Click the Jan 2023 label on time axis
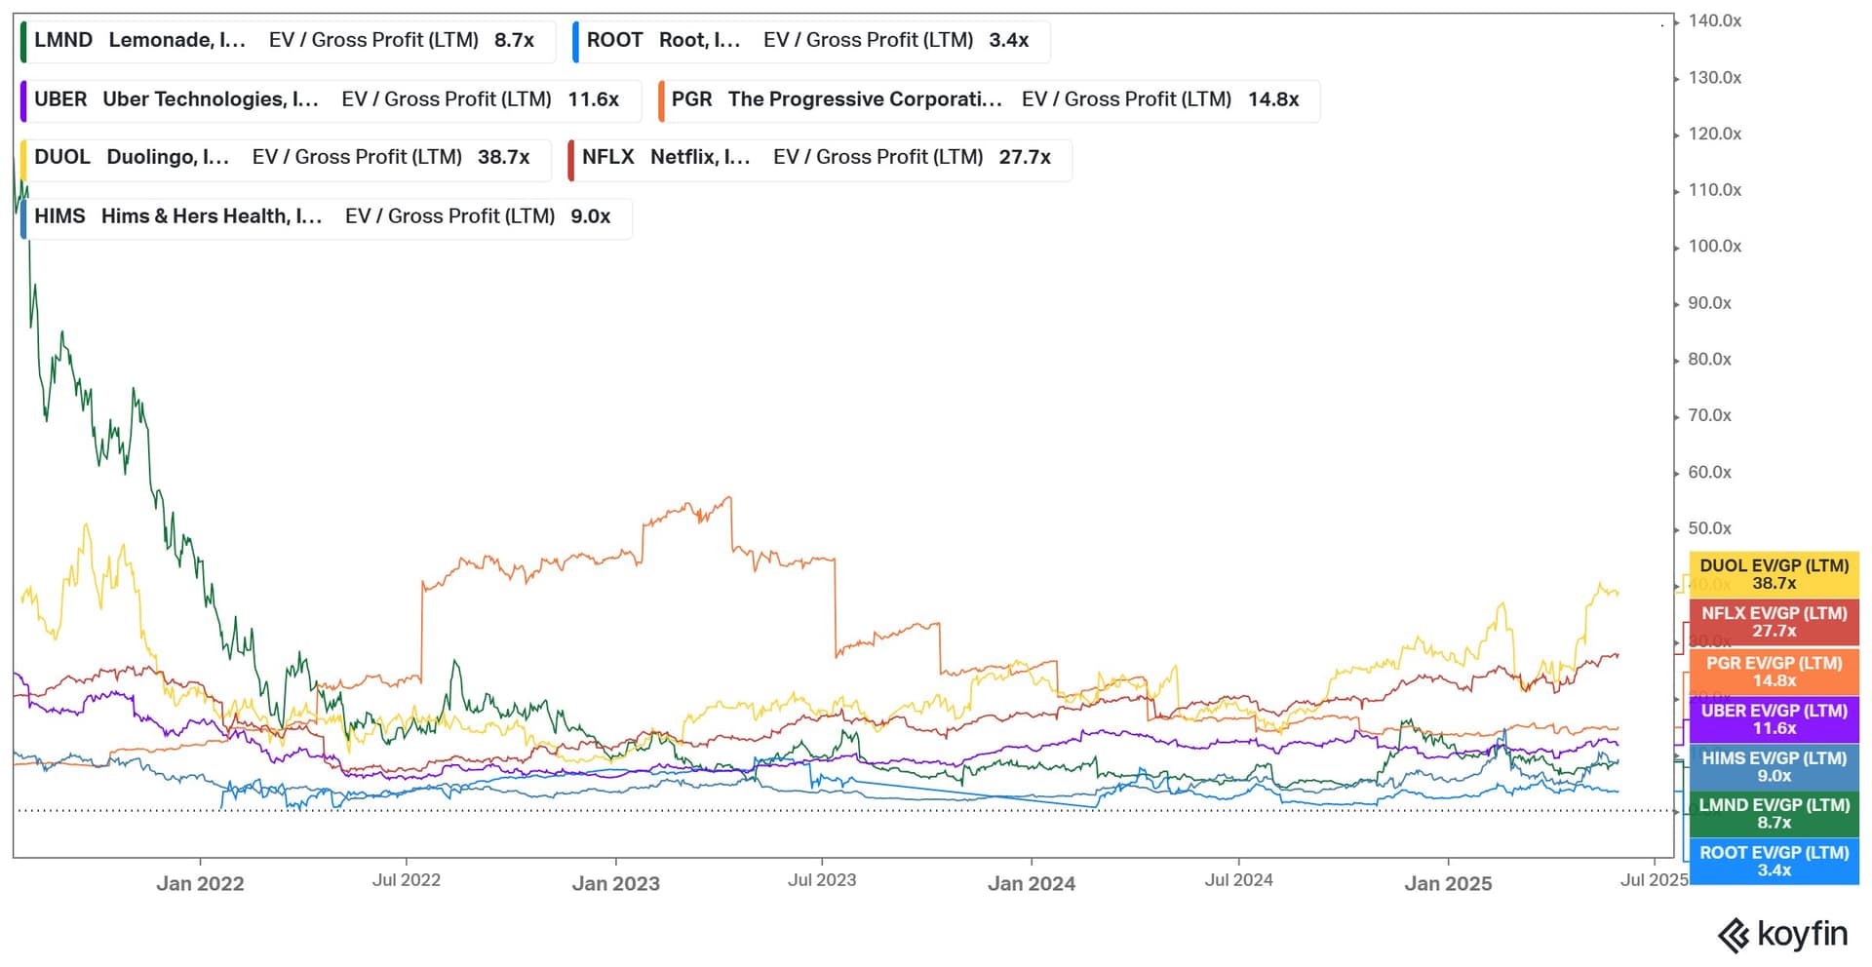The width and height of the screenshot is (1872, 967). click(615, 884)
